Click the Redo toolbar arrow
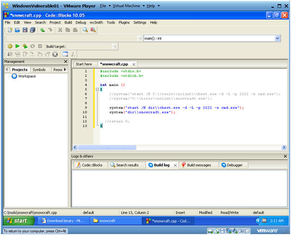This screenshot has height=235, width=291. (x=50, y=30)
